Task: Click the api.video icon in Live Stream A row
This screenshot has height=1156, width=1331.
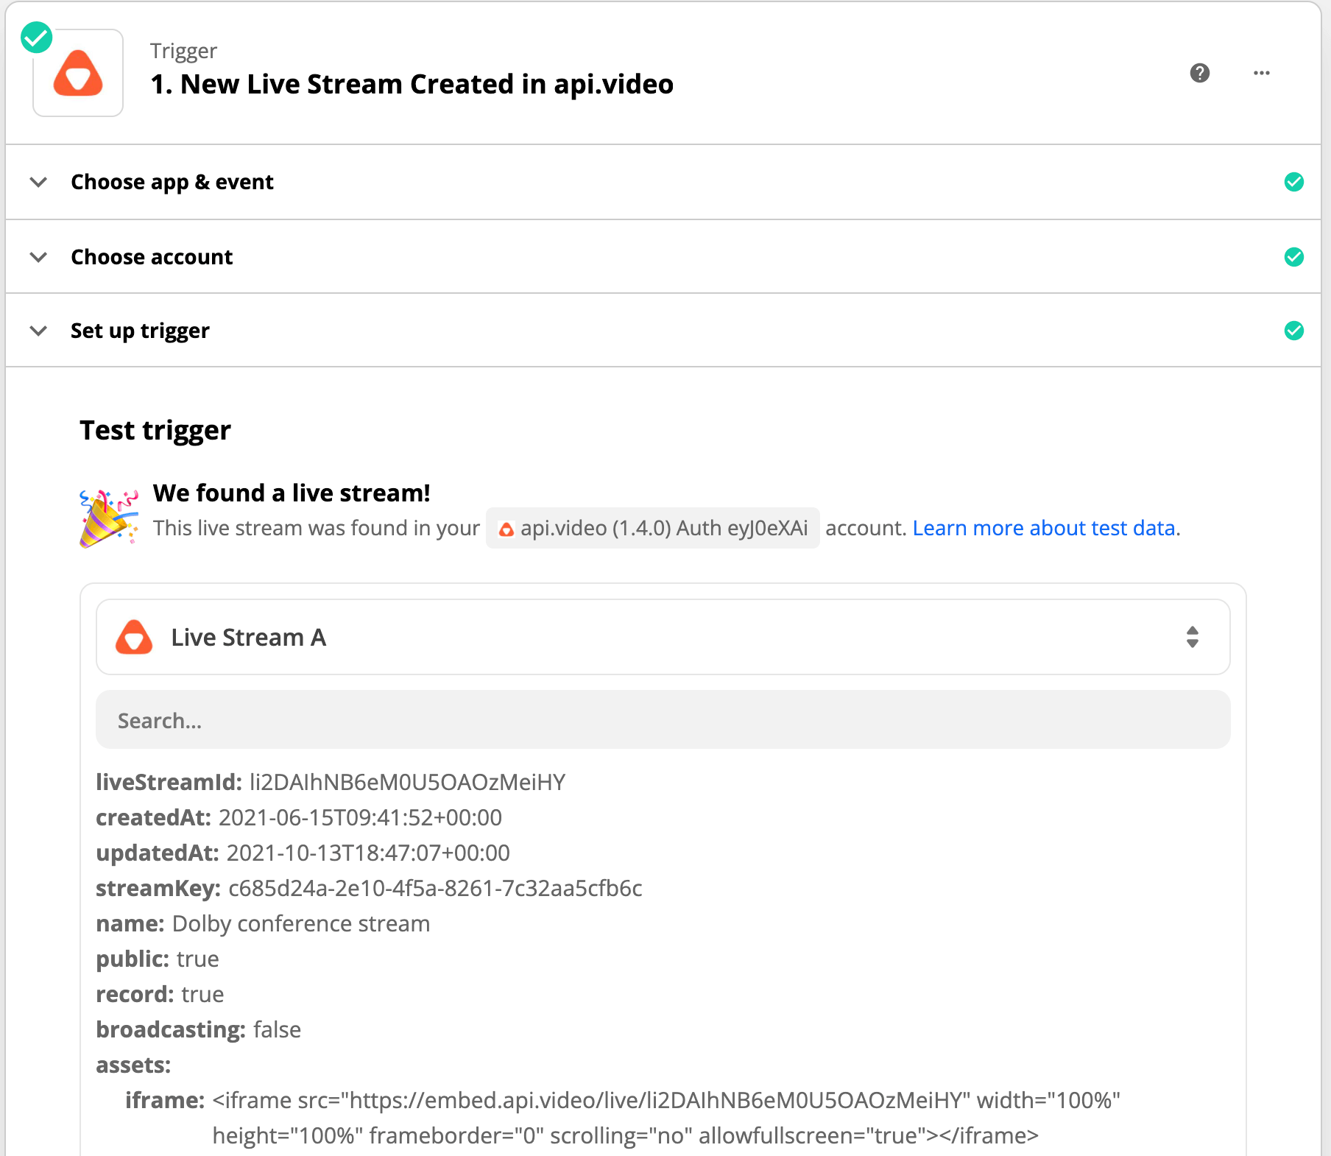Action: point(133,637)
